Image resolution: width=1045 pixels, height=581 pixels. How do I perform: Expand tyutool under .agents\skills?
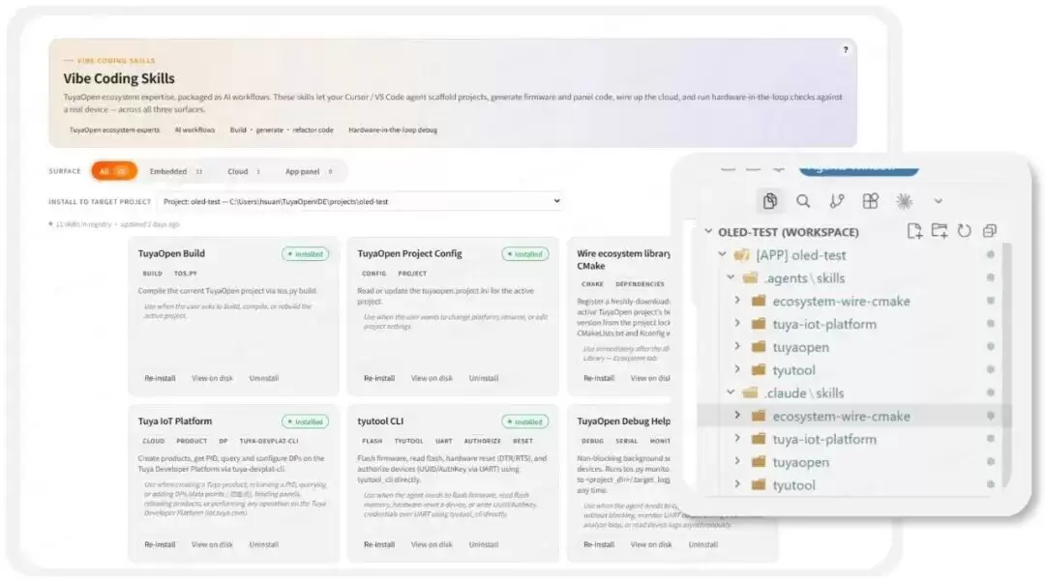(737, 369)
